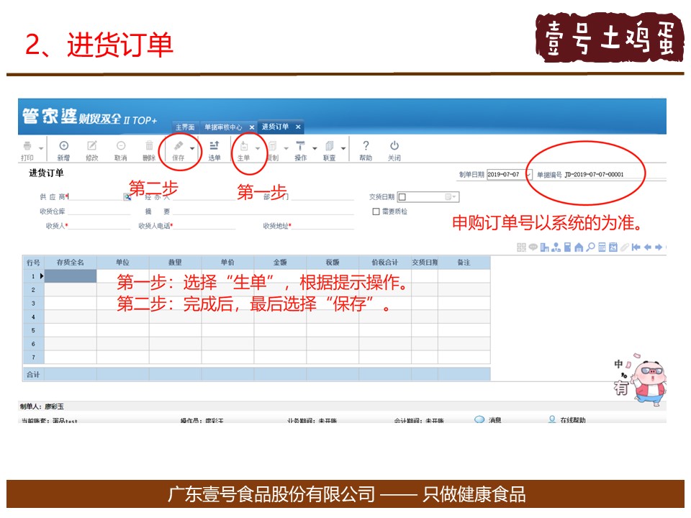Expand the 打印 dropdown arrow
691x518 pixels.
click(41, 149)
